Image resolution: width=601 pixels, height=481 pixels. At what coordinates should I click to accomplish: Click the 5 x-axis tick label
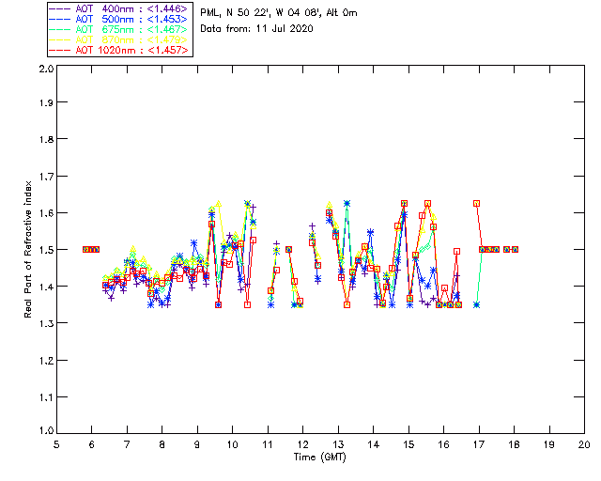point(56,444)
